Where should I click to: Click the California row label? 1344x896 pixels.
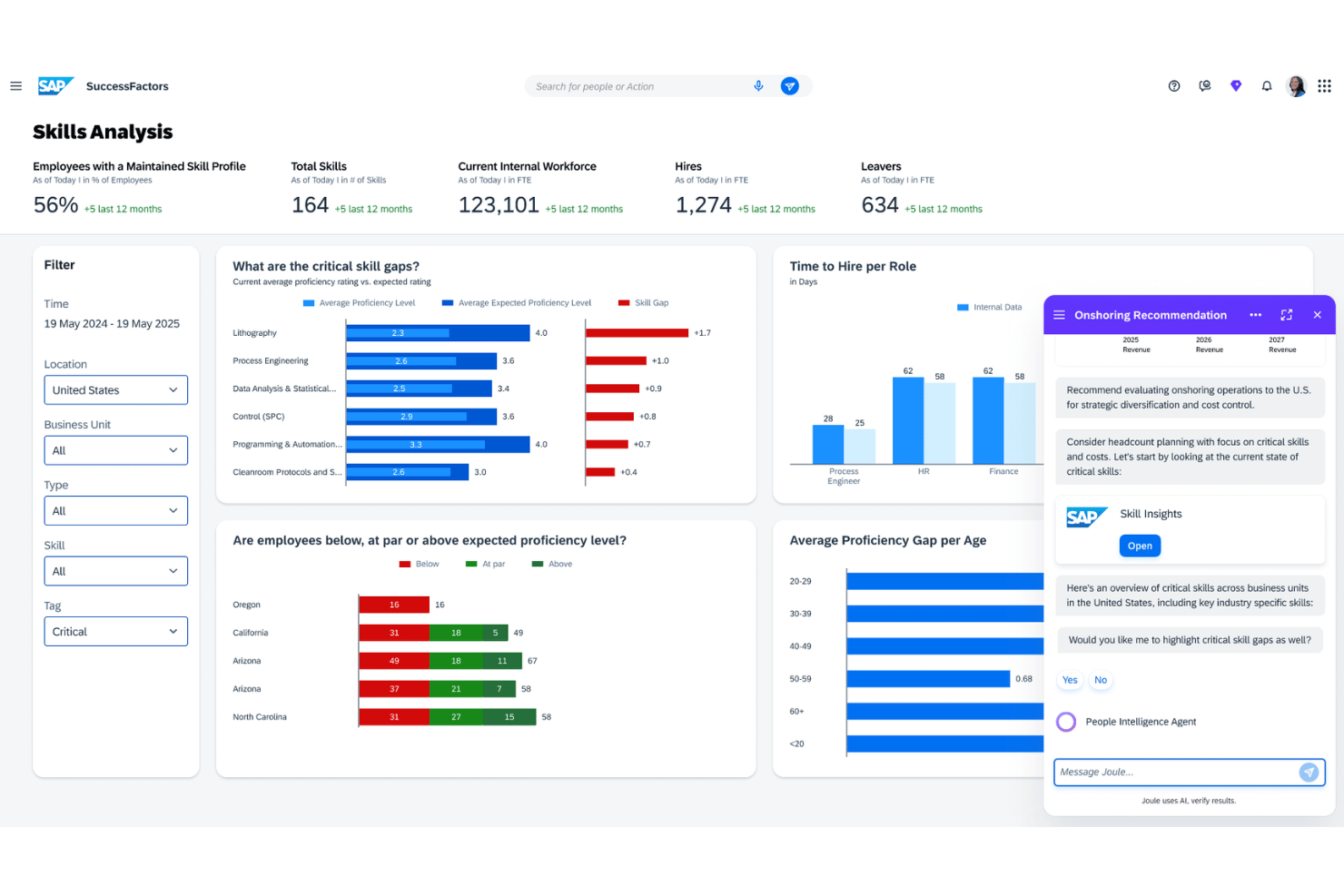[x=251, y=633]
